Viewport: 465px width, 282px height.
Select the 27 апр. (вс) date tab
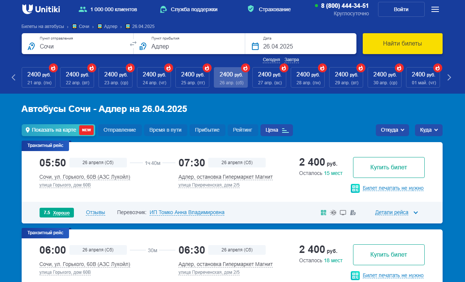(x=269, y=78)
